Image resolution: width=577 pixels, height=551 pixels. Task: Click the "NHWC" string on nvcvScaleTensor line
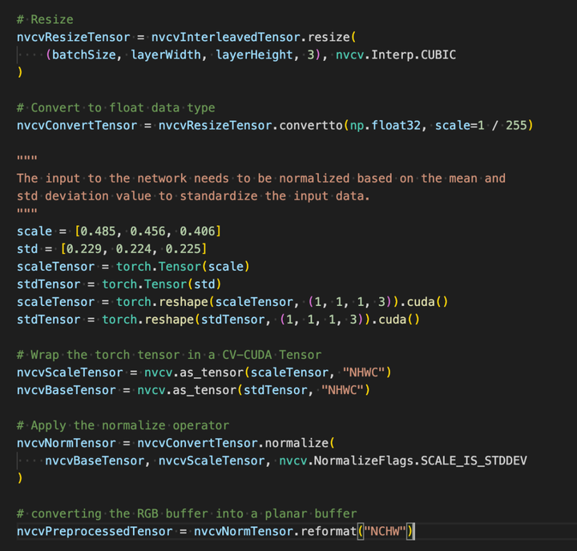point(364,372)
